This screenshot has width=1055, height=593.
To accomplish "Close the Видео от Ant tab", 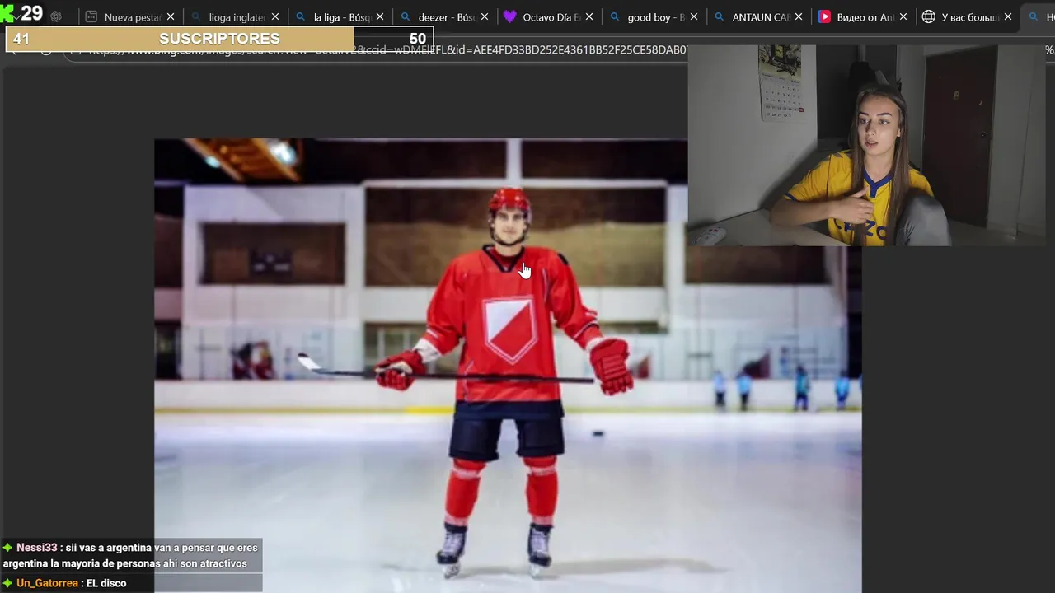I will tap(903, 16).
